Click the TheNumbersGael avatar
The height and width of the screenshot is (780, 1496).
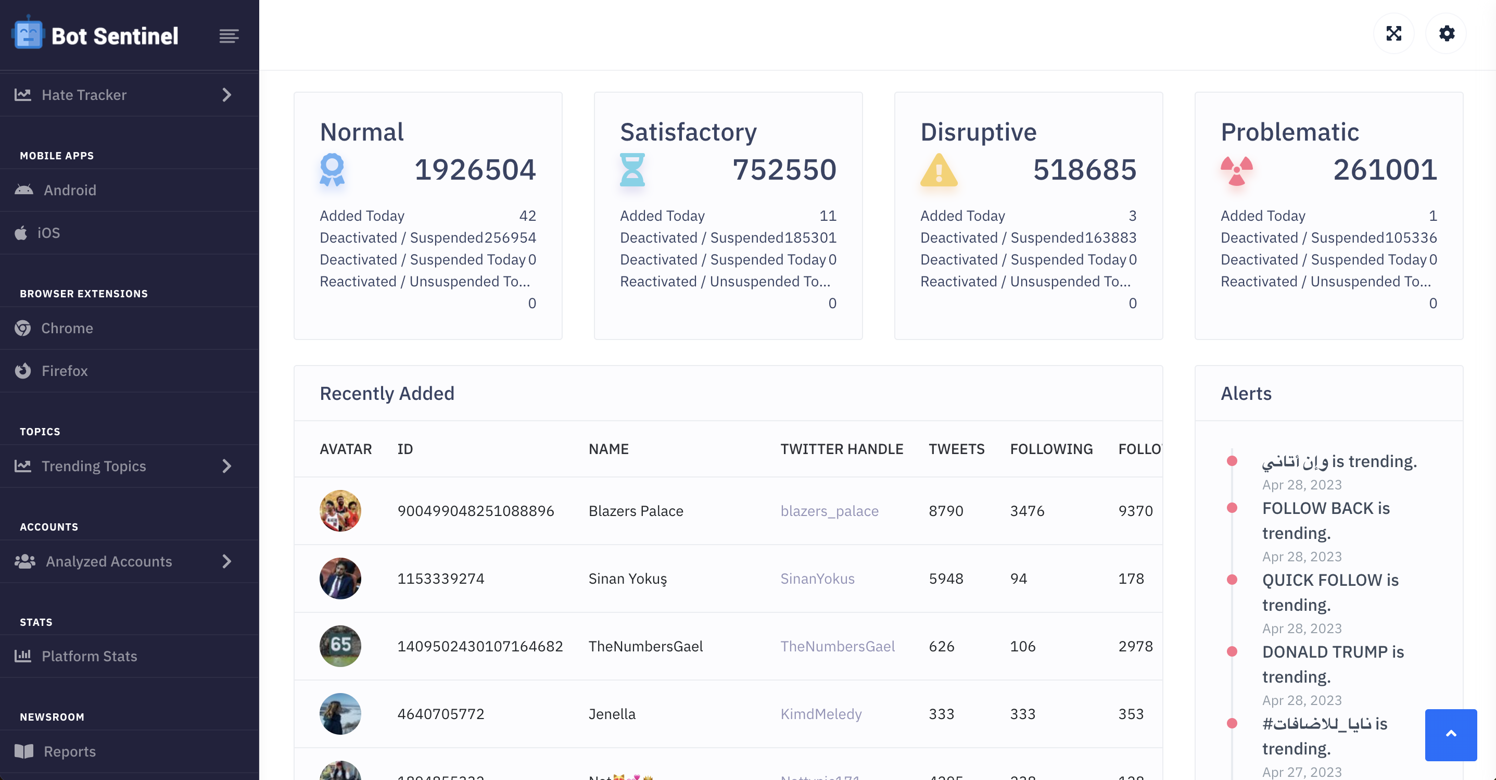(340, 646)
